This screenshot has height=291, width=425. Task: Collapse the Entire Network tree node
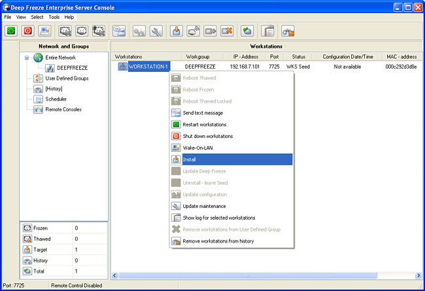(x=27, y=58)
